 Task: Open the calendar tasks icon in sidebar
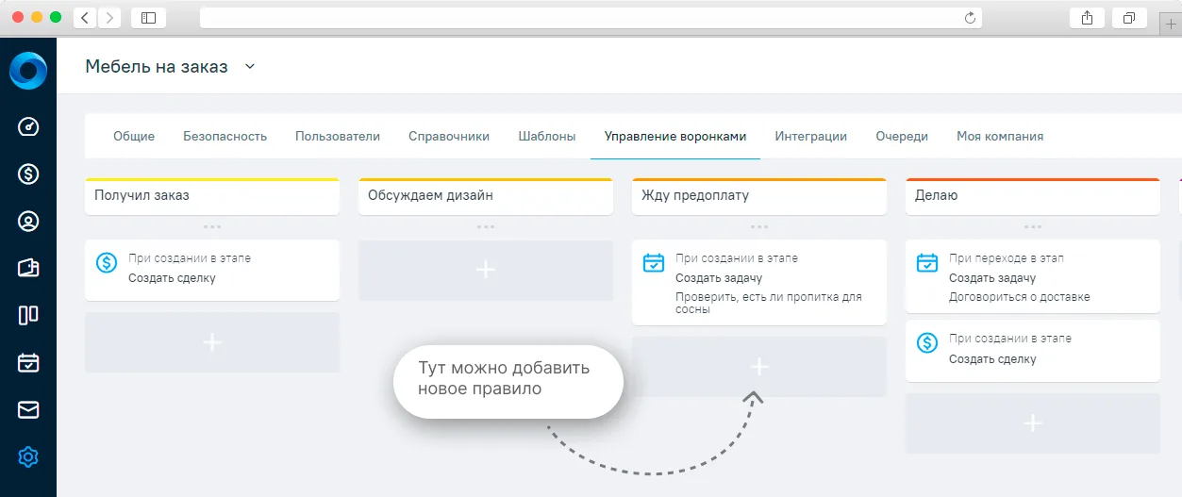pyautogui.click(x=28, y=362)
